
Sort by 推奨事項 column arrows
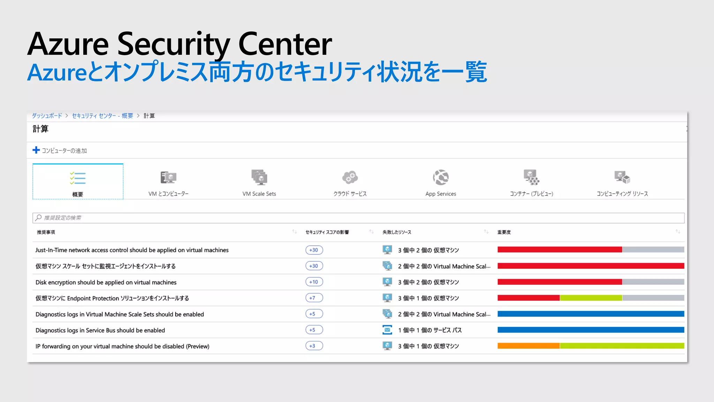(295, 232)
